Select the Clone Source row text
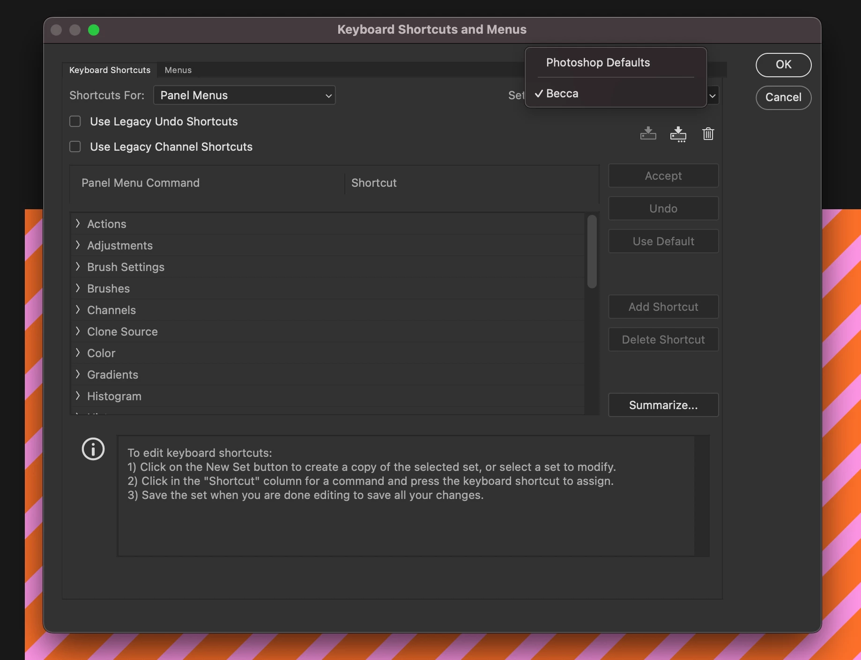 (122, 332)
